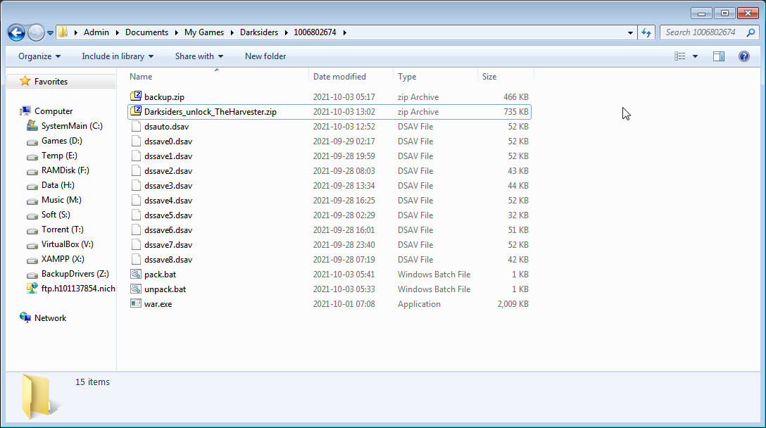Click the Search 1006802674 field

coord(701,32)
